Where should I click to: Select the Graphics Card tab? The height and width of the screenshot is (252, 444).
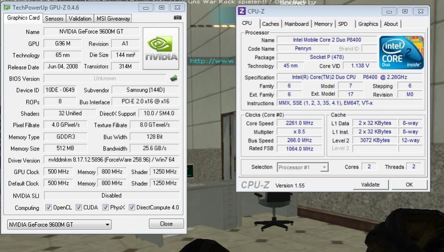23,18
